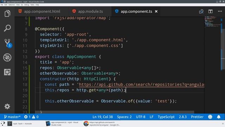Change file encoding via UTF-8

pos(141,117)
